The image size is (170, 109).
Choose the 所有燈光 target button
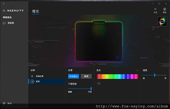[x=73, y=76]
